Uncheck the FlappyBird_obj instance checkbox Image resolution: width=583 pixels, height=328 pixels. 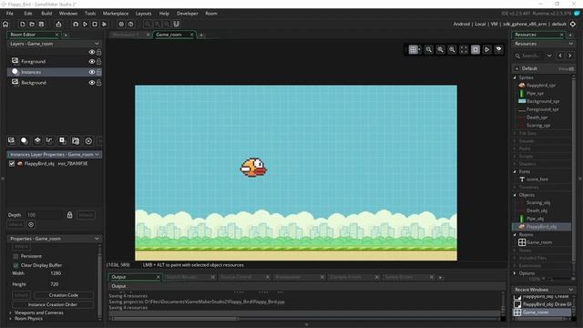[x=12, y=164]
